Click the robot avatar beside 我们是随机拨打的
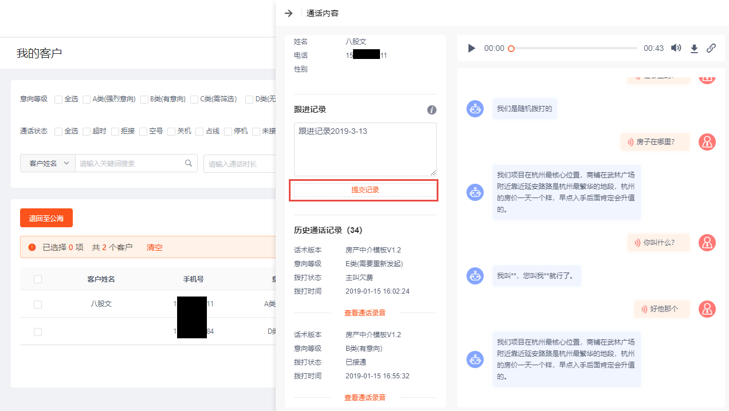Screen dimensions: 729x411 tap(475, 108)
